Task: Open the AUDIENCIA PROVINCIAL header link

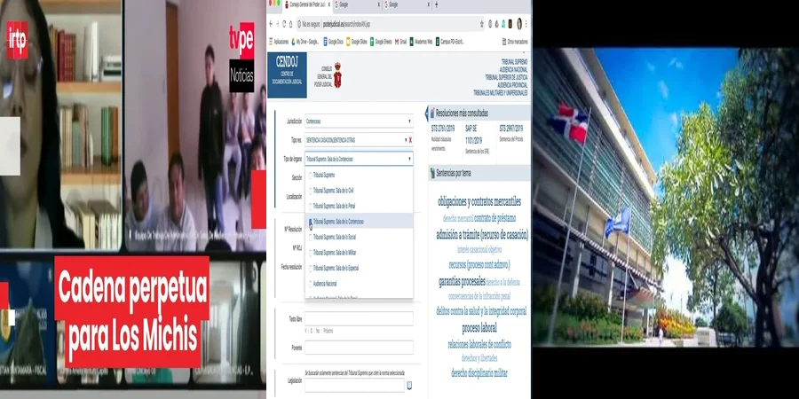Action: coord(512,85)
